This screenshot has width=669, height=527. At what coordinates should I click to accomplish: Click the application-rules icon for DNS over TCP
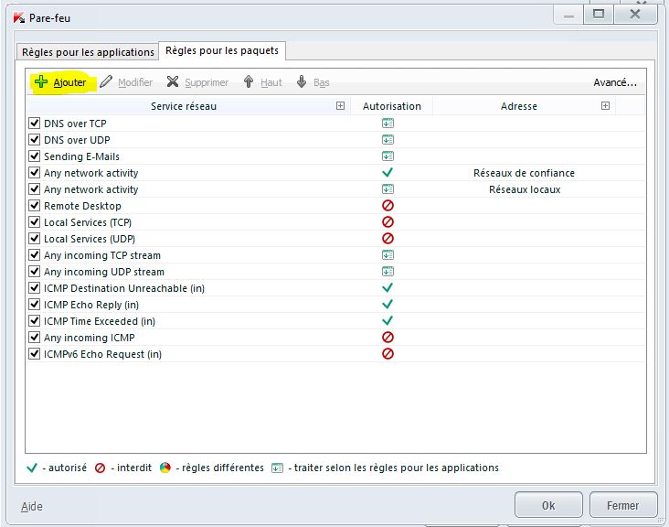click(388, 124)
